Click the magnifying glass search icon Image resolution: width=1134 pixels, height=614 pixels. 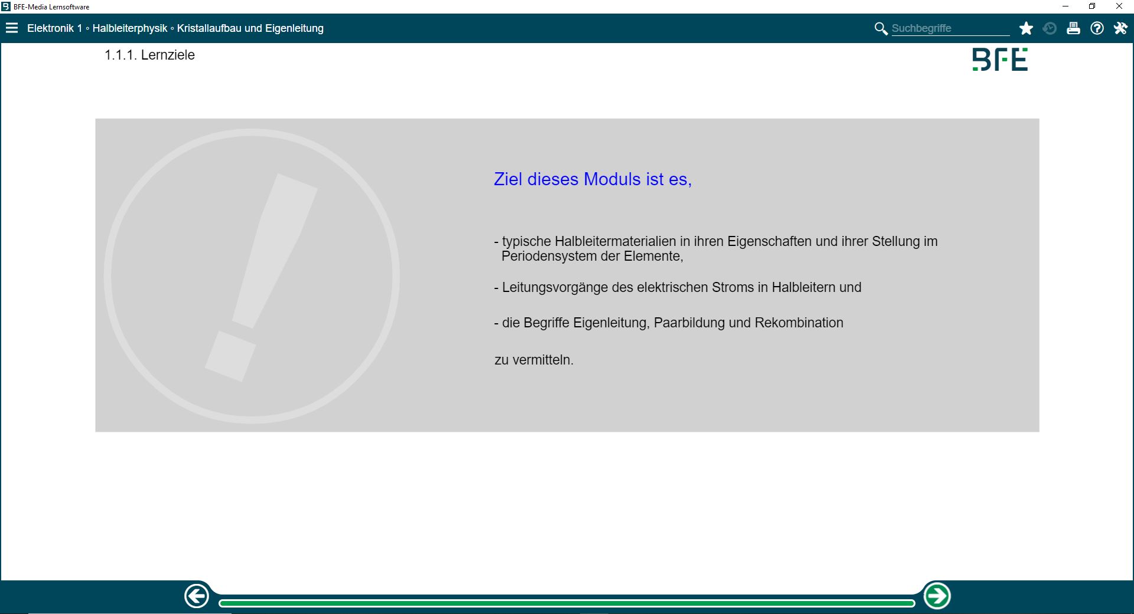[881, 28]
